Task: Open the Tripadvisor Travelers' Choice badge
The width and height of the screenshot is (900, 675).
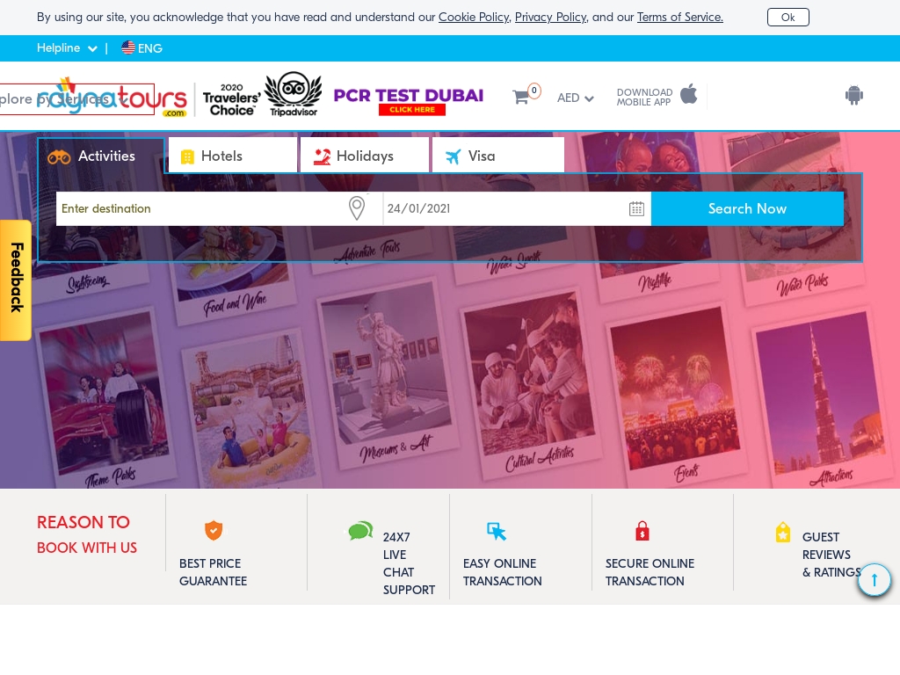Action: (x=261, y=95)
